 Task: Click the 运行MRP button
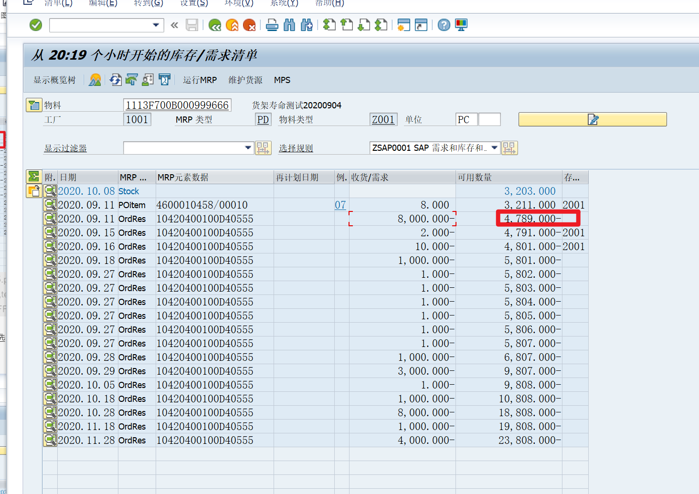[x=200, y=80]
